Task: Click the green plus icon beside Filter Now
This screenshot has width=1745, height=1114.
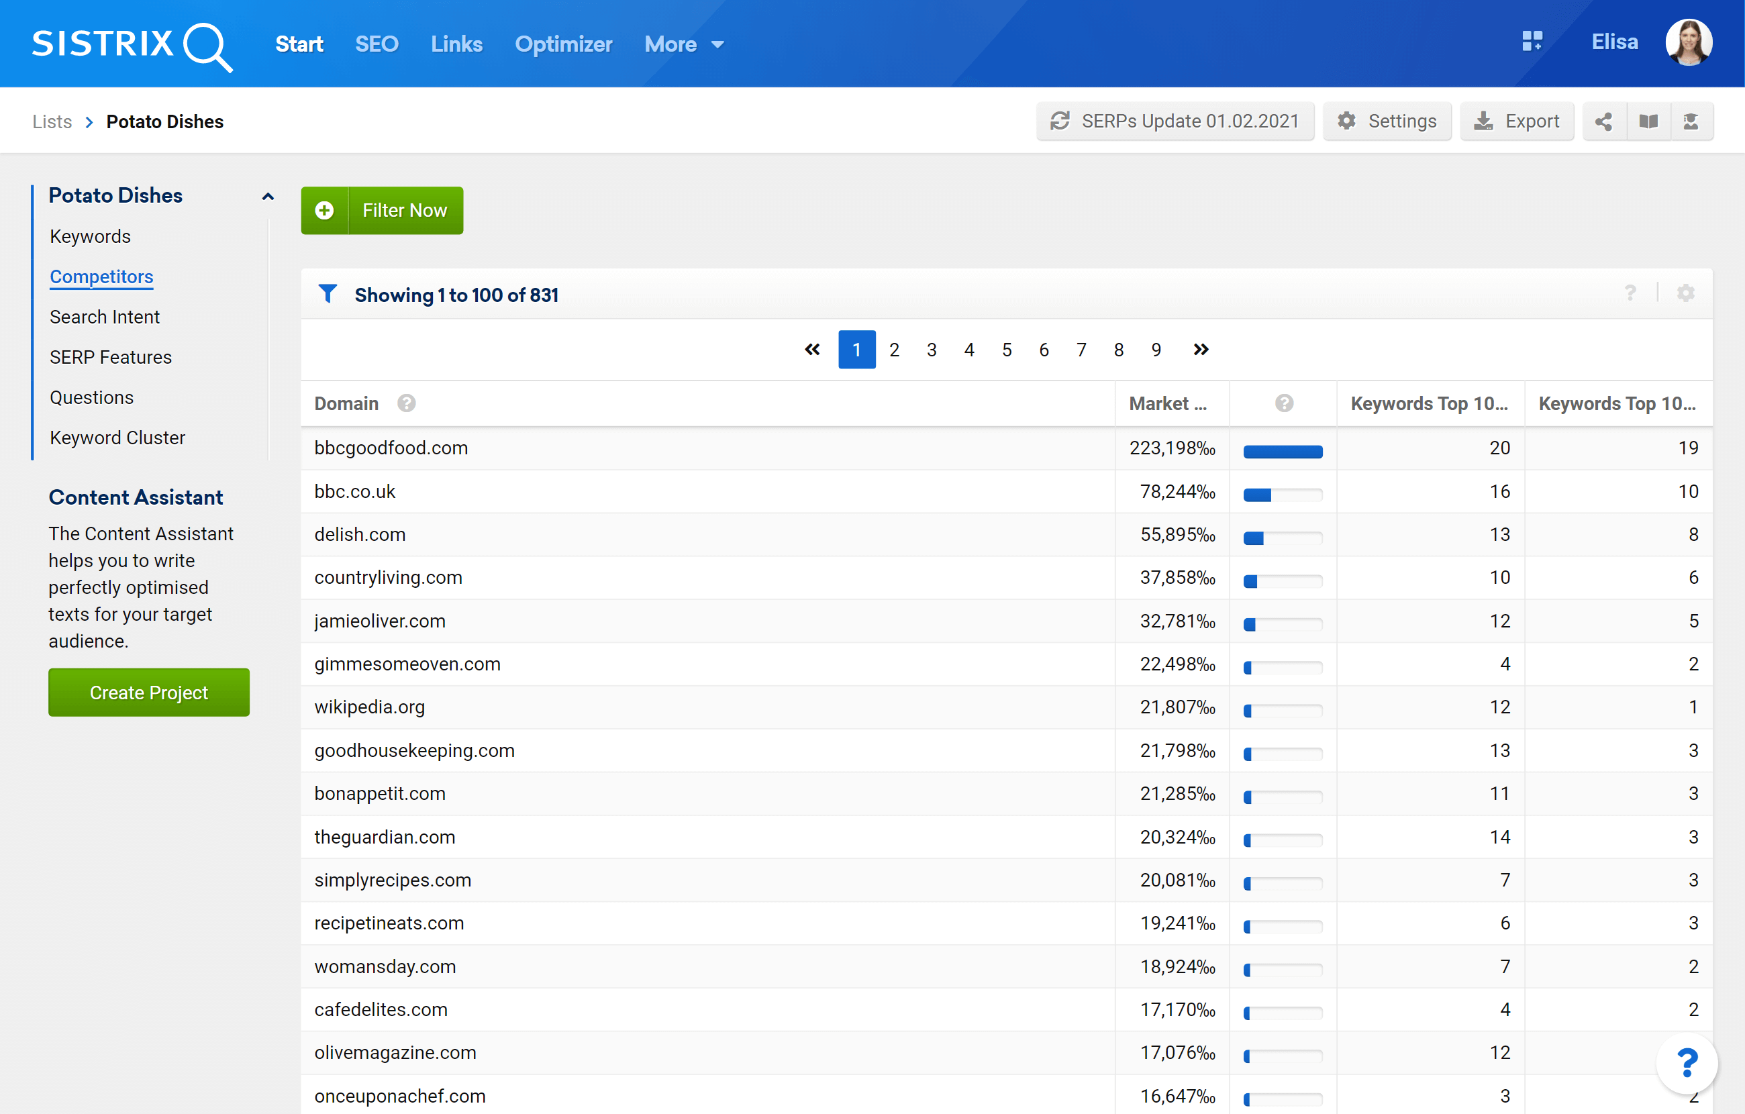Action: [x=325, y=210]
